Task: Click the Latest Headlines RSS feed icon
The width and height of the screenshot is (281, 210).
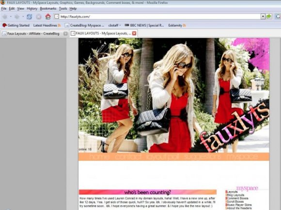Action: [x=59, y=26]
